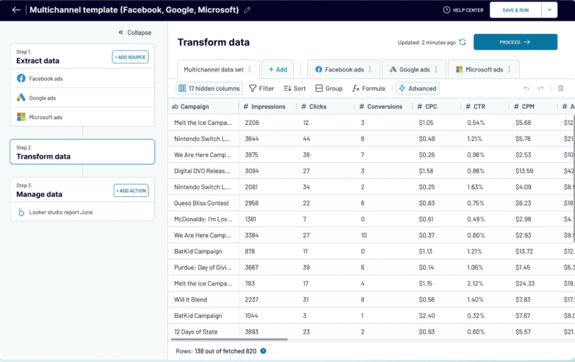
Task: Open the Facebook ads tab options menu
Action: [370, 70]
